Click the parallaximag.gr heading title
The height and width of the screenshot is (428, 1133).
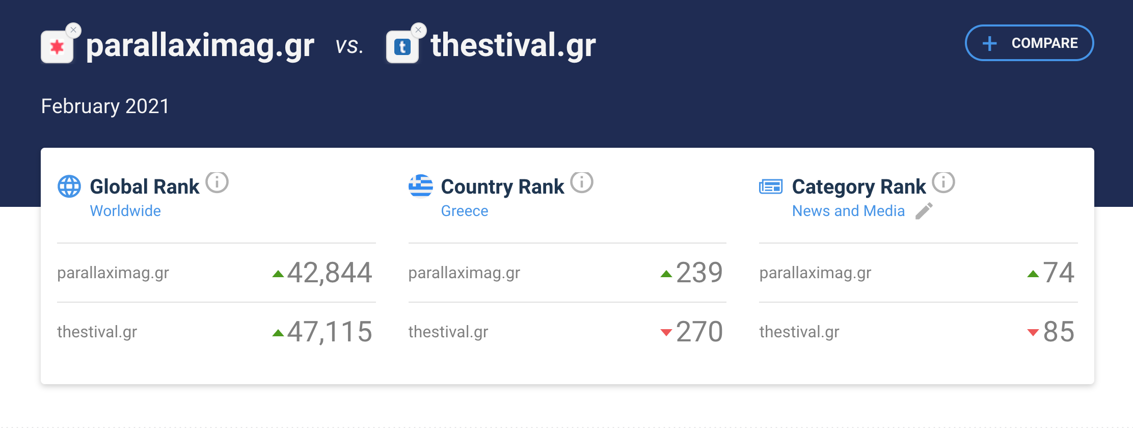(x=200, y=46)
